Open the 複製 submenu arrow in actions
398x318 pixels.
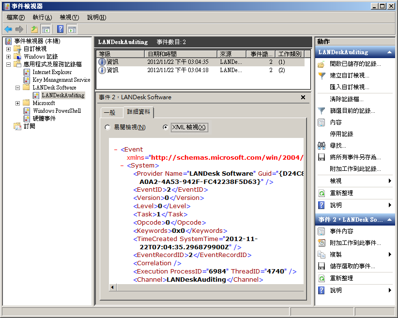pos(390,254)
